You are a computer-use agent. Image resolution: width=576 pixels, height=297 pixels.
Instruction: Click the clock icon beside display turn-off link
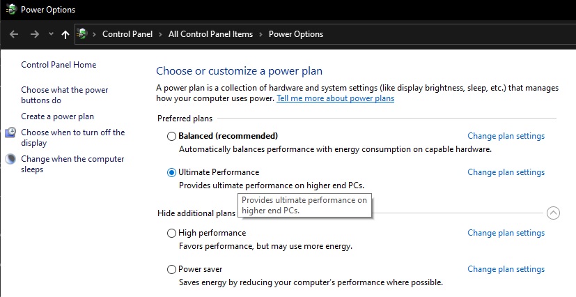10,132
